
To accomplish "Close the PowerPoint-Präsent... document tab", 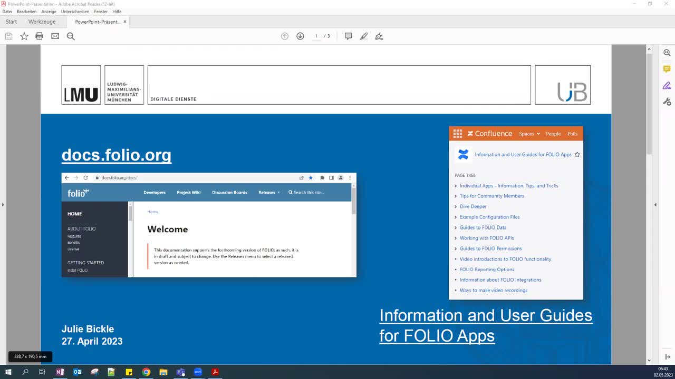I will click(x=125, y=22).
